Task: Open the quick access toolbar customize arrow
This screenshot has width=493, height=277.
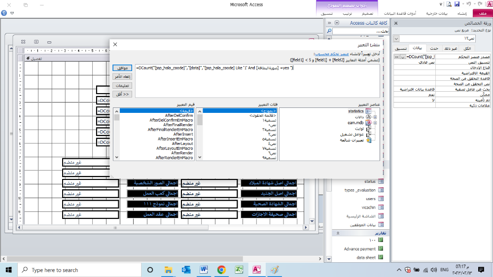Action: (441, 4)
